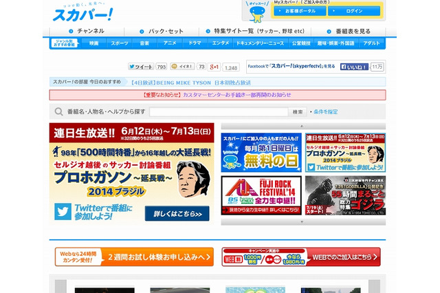Screen dimensions: 440x293
Task: Open the 番組表を見る menu
Action: 349,32
